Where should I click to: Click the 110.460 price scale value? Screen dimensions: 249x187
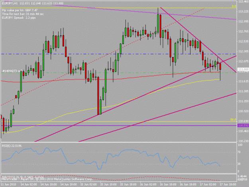pyautogui.click(x=243, y=131)
